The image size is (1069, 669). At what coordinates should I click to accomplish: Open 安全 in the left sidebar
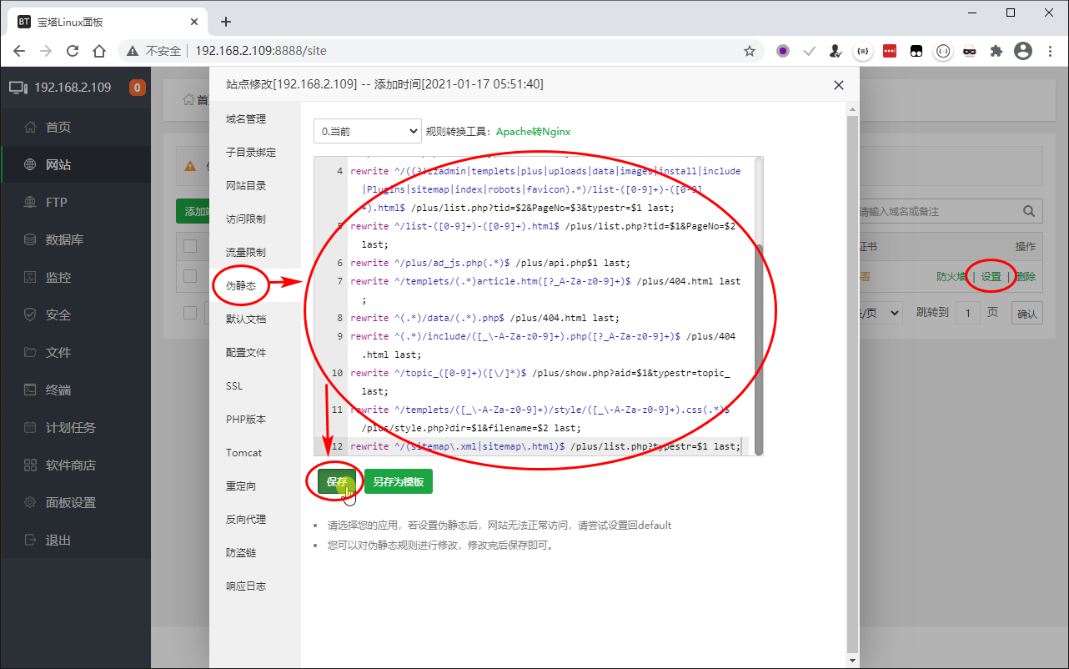75,314
